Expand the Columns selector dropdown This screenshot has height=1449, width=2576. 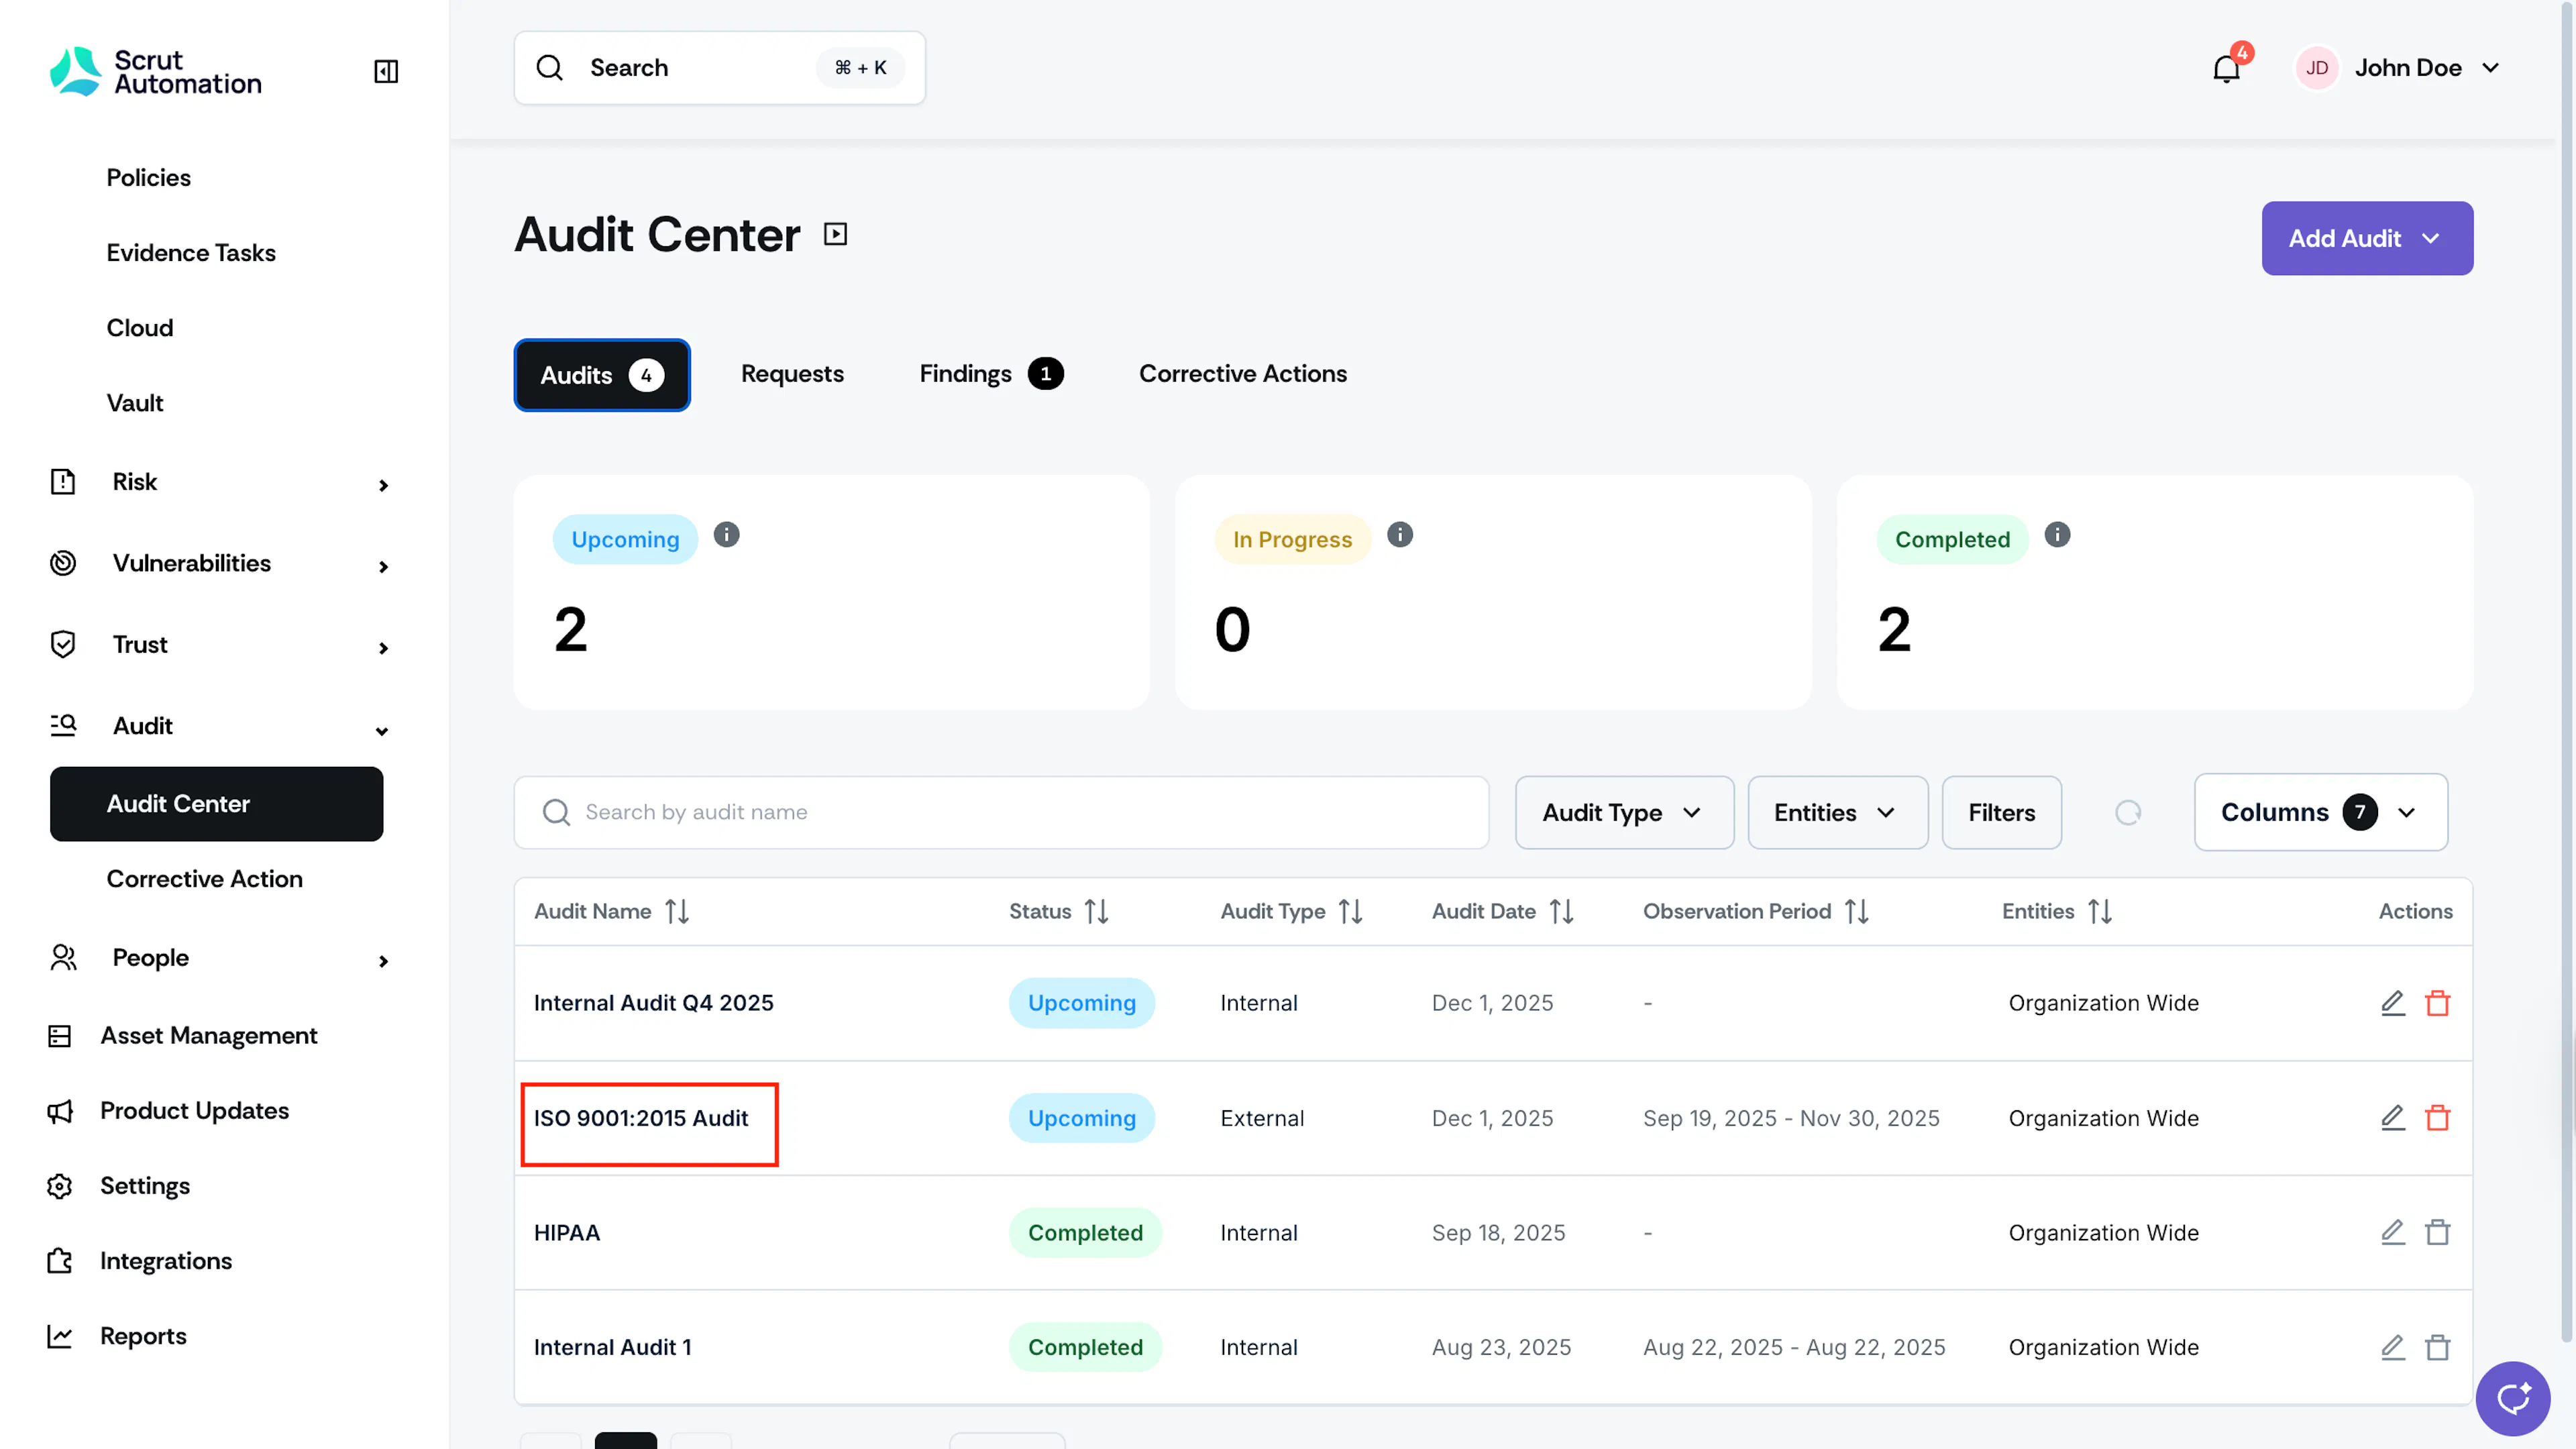pos(2320,813)
